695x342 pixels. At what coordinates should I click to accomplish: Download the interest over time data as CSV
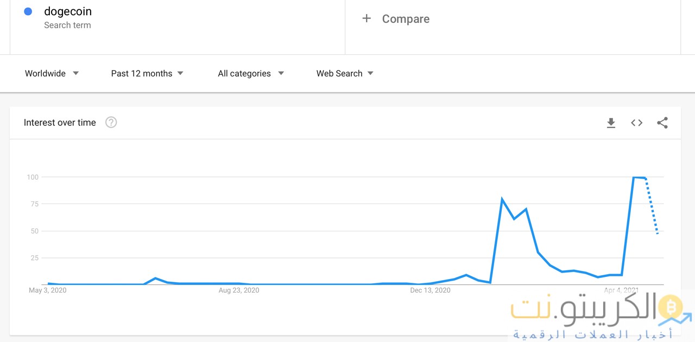click(611, 123)
